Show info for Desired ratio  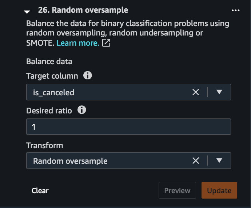click(81, 110)
